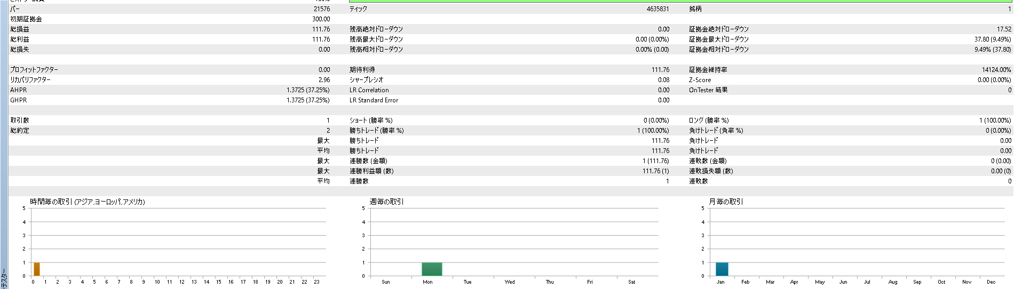1014x289 pixels.
Task: Select the Sharpe ratio value 0.08
Action: (663, 80)
